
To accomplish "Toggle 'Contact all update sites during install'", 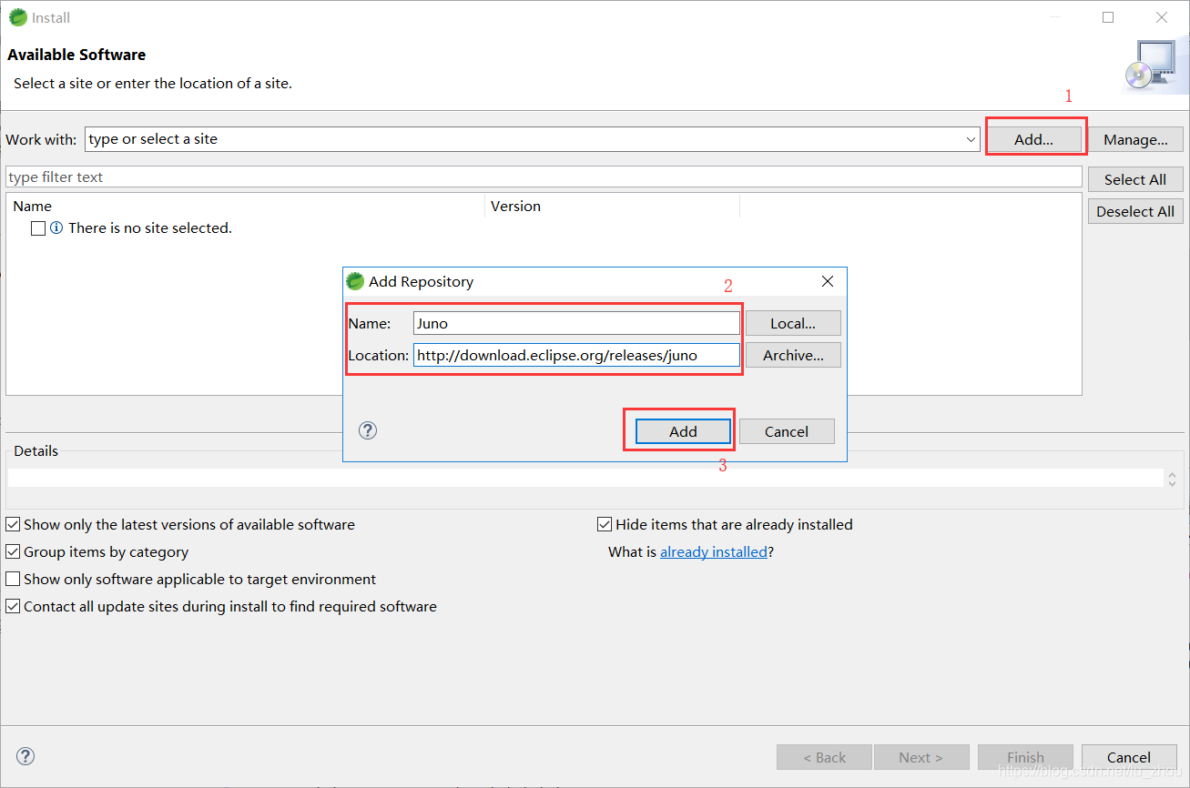I will coord(13,606).
